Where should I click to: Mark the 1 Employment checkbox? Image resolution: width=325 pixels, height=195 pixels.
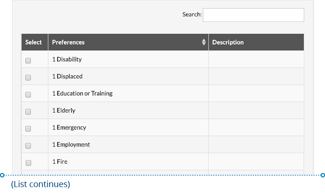(28, 146)
